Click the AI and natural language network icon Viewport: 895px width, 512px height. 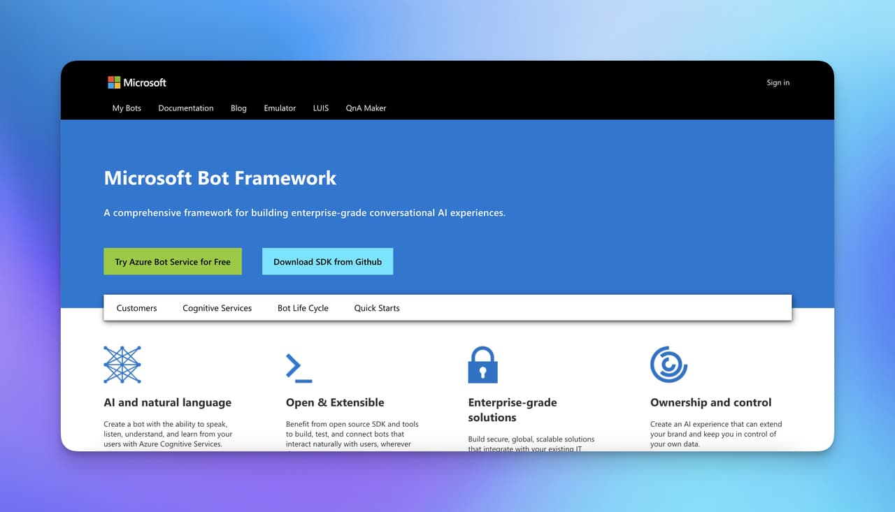(x=122, y=365)
